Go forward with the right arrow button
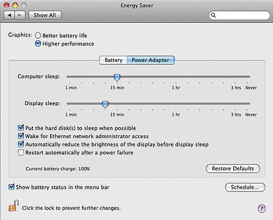Viewport: 273px width, 220px height. tap(20, 15)
